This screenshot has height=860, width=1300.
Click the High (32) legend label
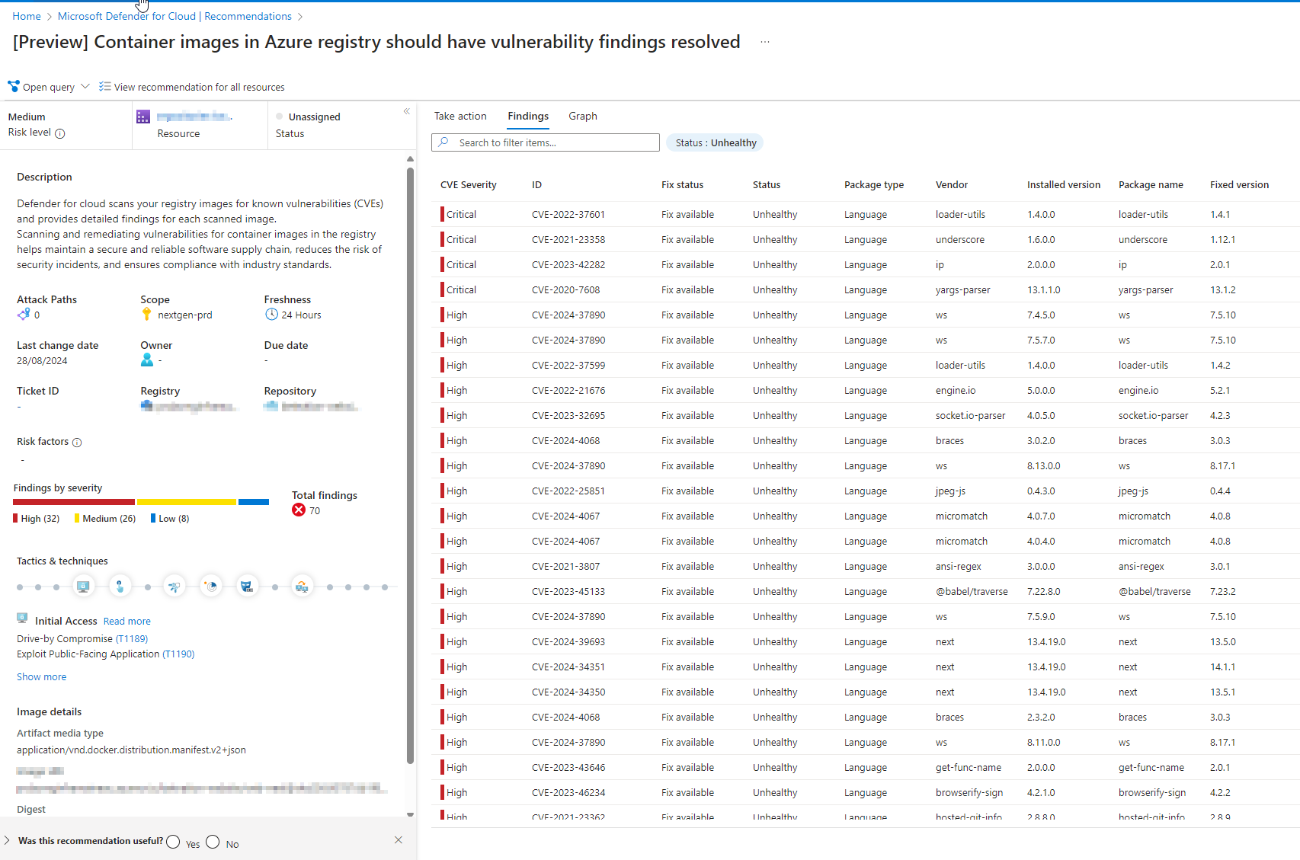40,518
